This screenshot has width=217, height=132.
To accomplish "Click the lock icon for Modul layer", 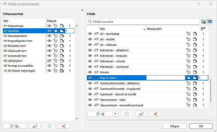I will click(188, 72).
